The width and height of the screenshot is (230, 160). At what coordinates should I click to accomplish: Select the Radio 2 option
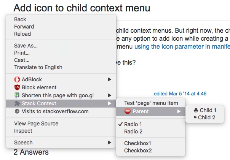(133, 131)
